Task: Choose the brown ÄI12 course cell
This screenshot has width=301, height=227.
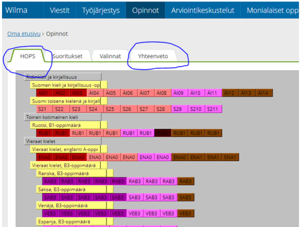Action: [x=229, y=93]
